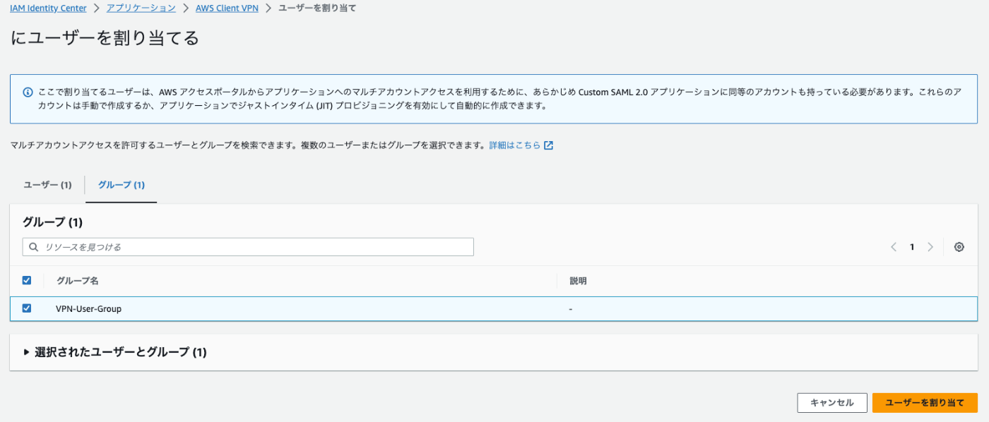The height and width of the screenshot is (422, 989).
Task: Click the グループ (1) table heading
Action: pos(53,222)
